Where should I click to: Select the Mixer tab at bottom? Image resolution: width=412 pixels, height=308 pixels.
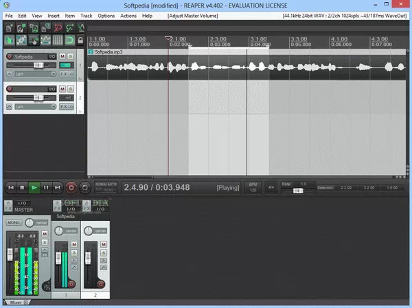tap(16, 303)
